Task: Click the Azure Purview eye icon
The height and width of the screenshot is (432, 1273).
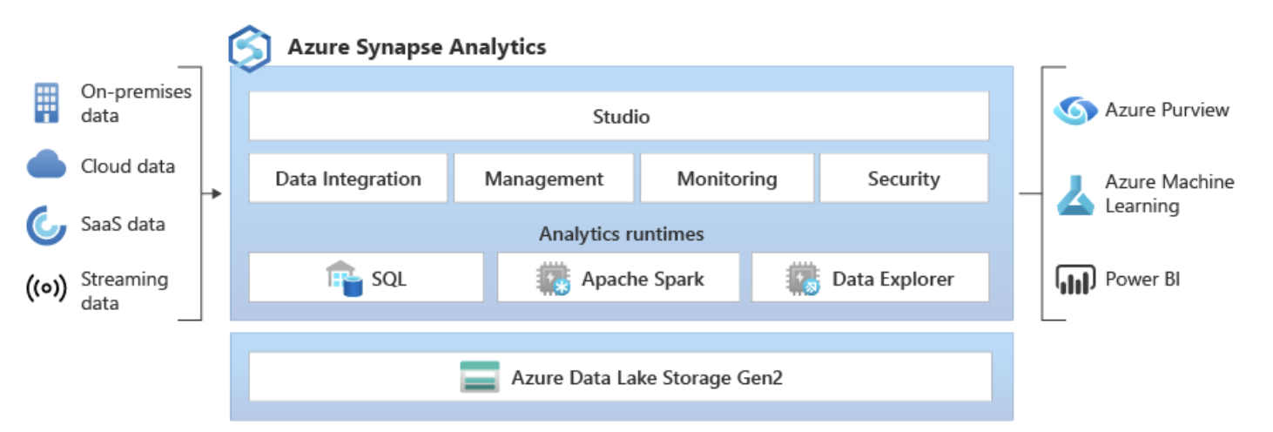Action: tap(1074, 111)
